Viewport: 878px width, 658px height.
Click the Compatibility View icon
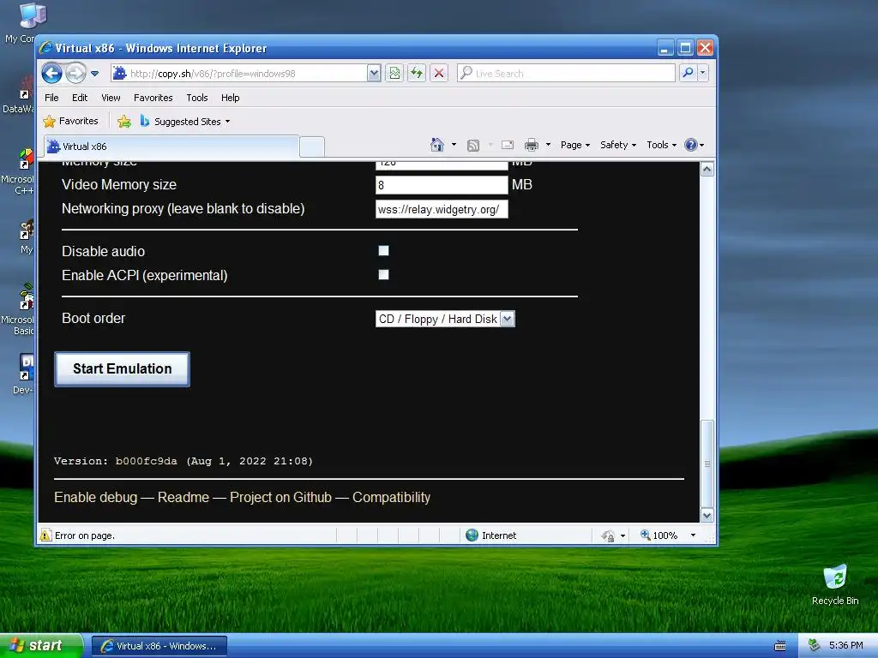click(x=394, y=74)
